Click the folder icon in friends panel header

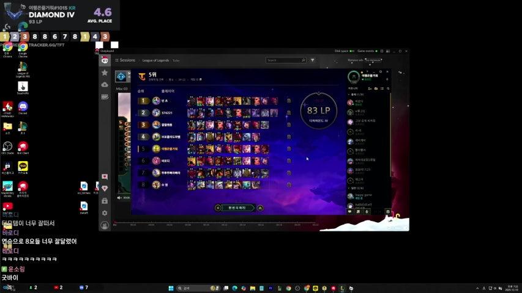(x=376, y=89)
